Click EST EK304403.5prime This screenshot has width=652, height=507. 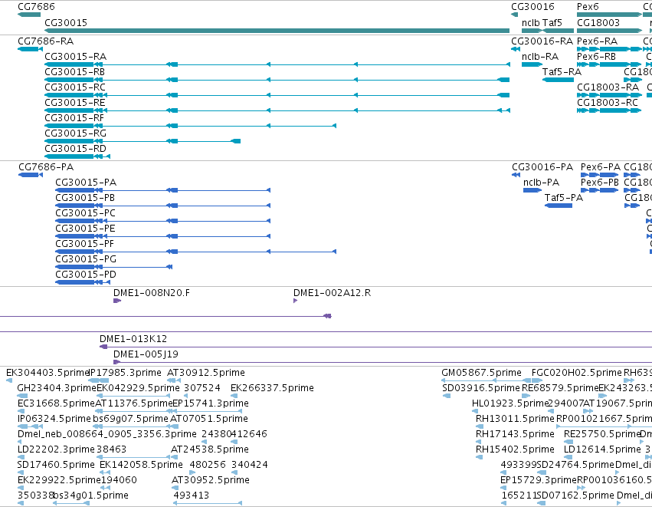pos(48,373)
